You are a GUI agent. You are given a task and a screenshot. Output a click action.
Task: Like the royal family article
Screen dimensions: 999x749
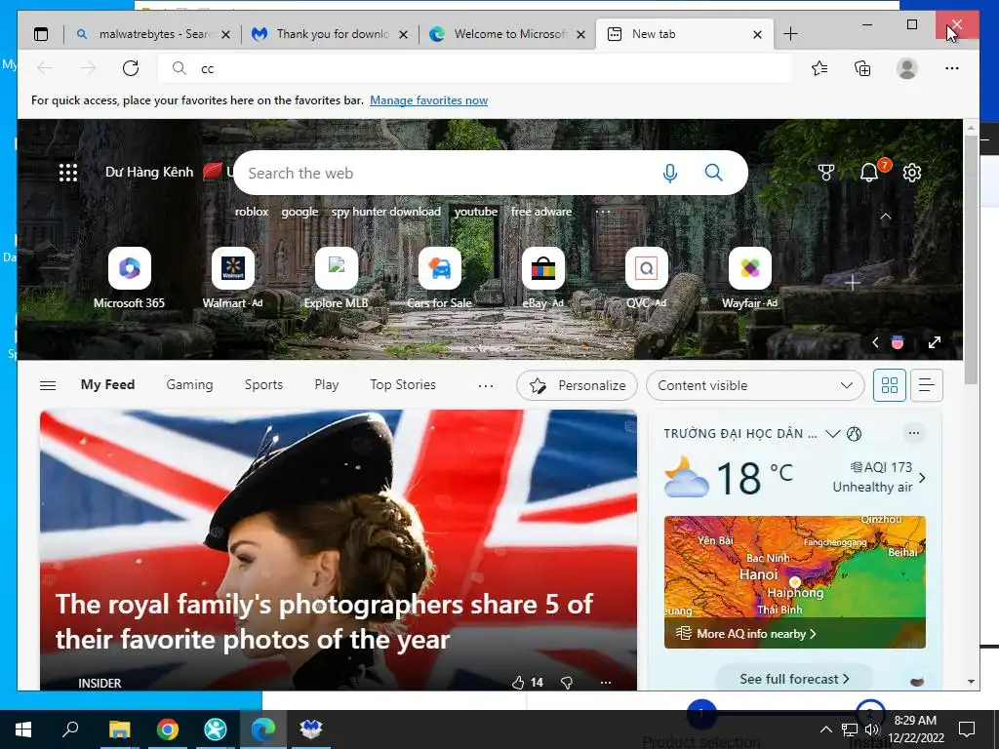pyautogui.click(x=518, y=683)
